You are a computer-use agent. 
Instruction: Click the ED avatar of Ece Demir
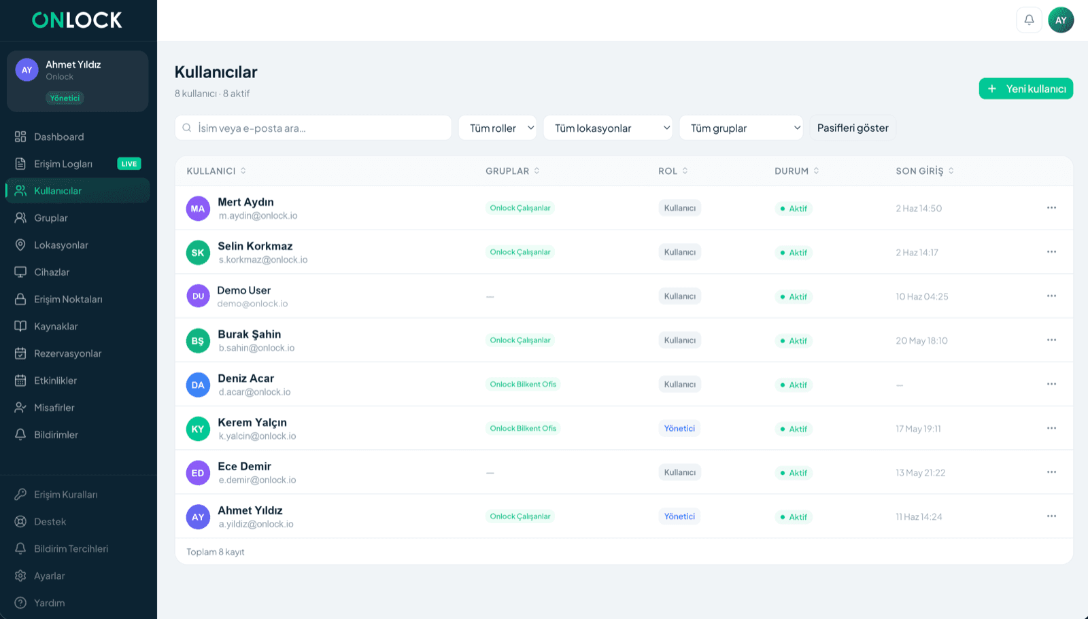198,473
